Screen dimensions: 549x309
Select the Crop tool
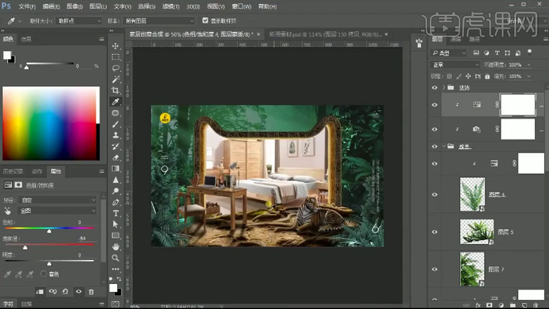(116, 90)
